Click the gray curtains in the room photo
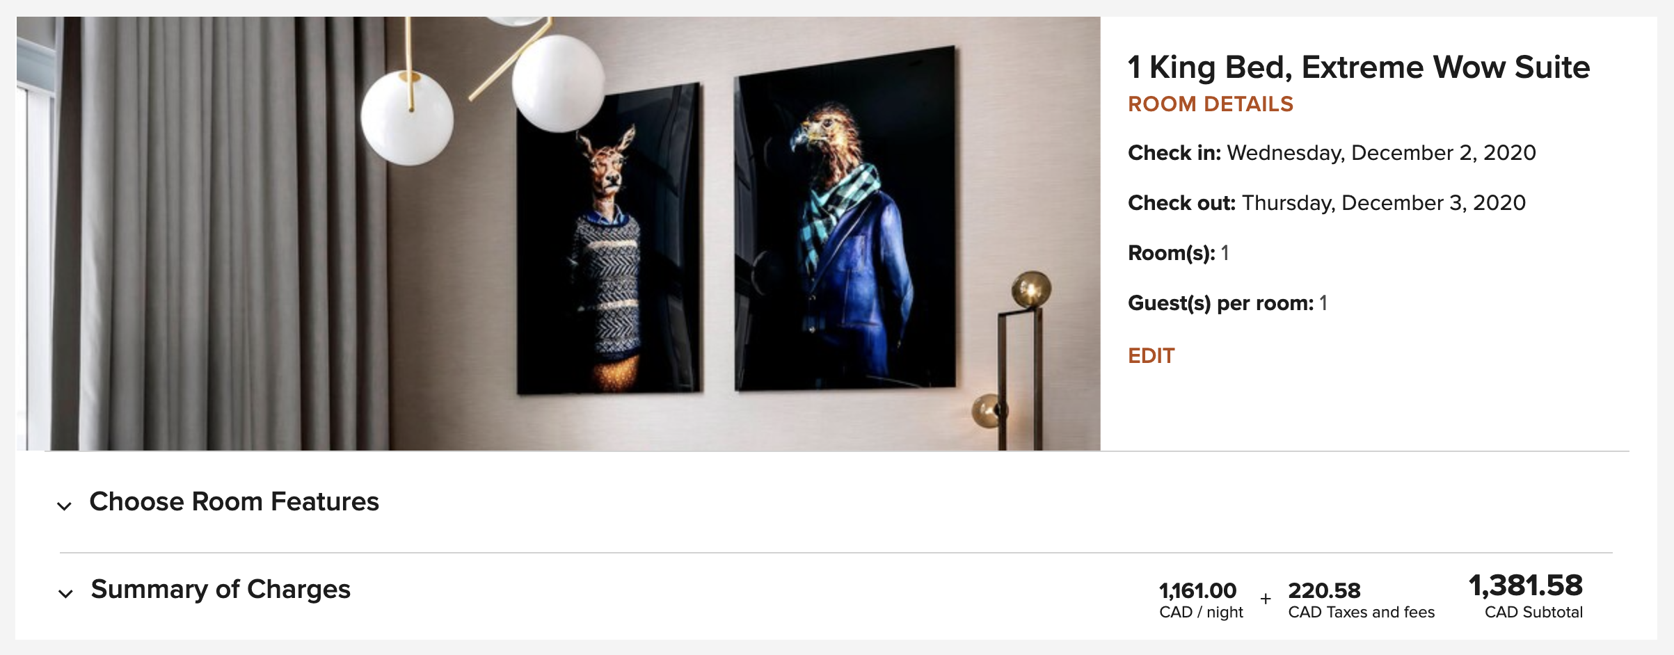Image resolution: width=1674 pixels, height=655 pixels. coord(209,234)
